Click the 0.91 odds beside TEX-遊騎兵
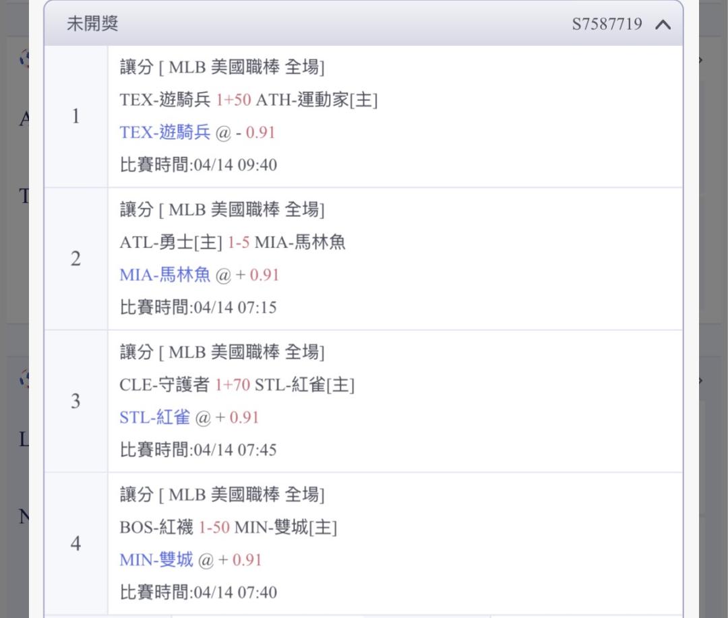 (x=260, y=133)
